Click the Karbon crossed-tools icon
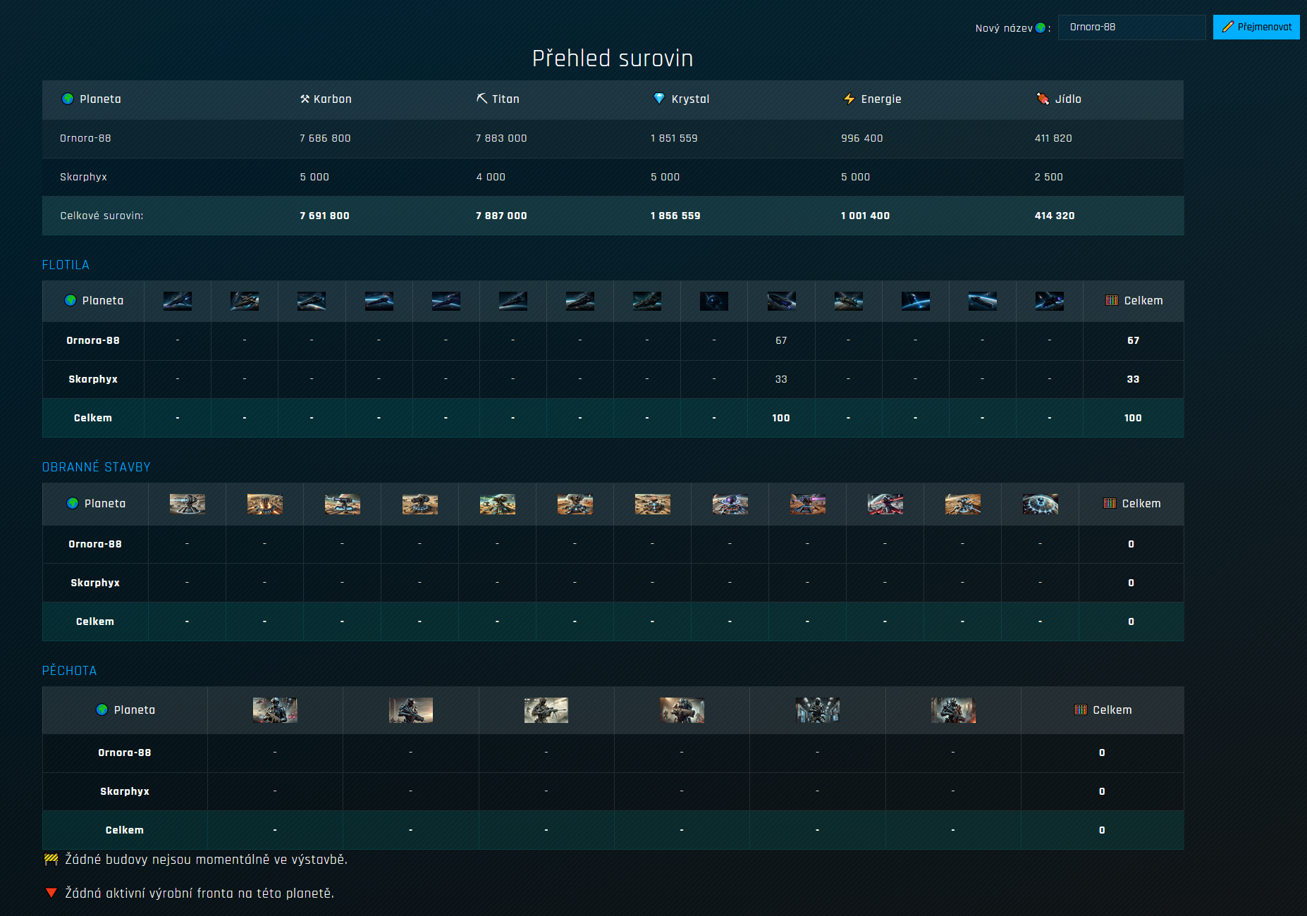 click(305, 99)
